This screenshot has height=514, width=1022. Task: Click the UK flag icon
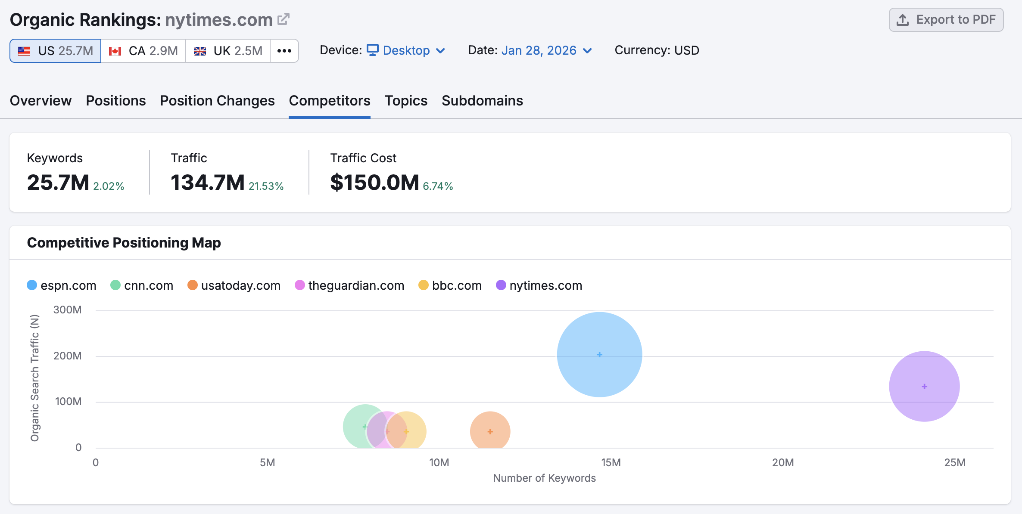pyautogui.click(x=200, y=50)
